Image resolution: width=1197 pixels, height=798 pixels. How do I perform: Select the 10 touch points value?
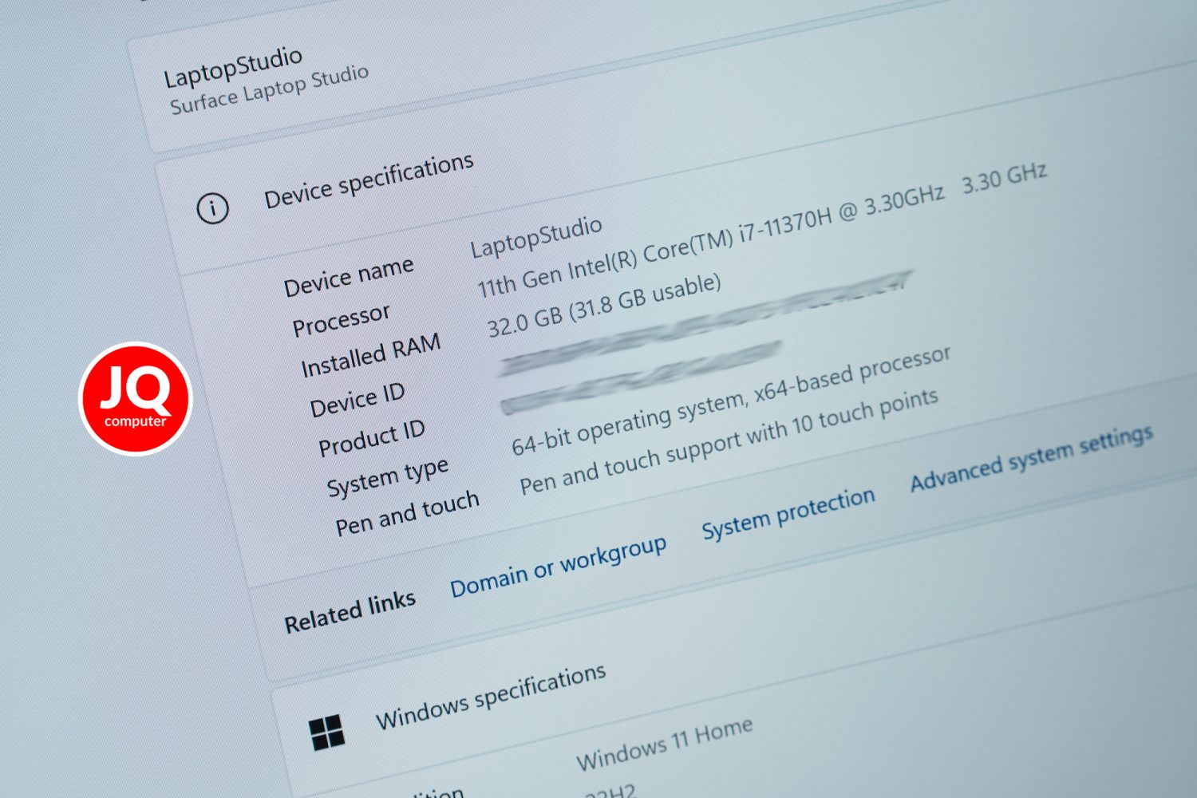(x=729, y=441)
